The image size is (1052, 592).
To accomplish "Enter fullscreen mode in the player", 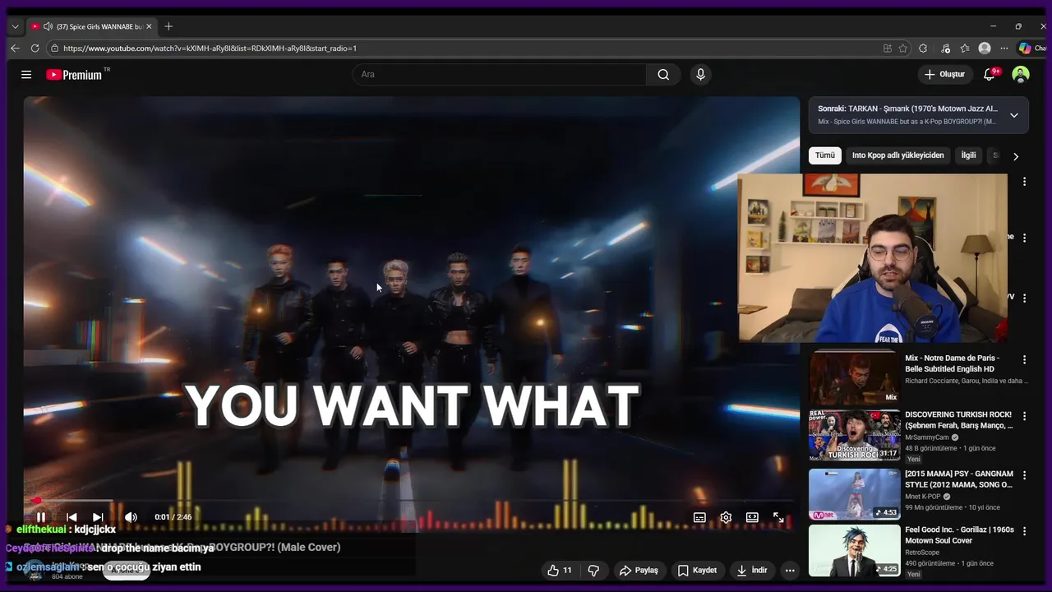I will [x=778, y=517].
